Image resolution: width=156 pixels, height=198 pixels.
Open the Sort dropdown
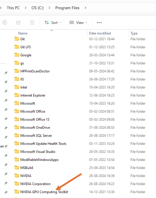[53, 23]
